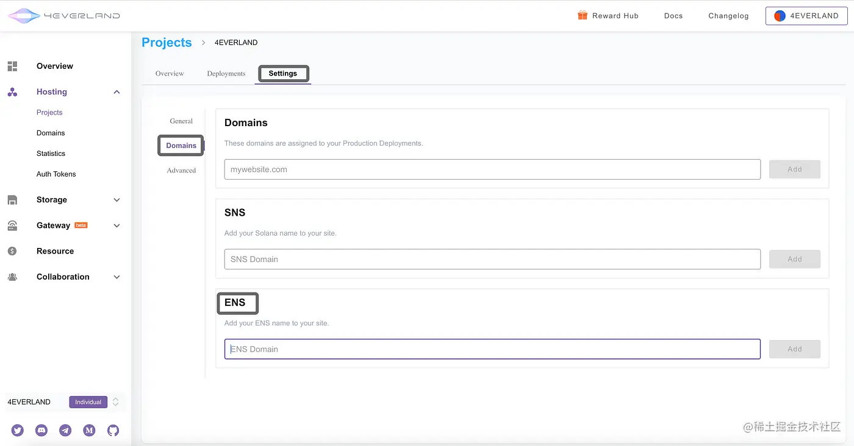Click the Resource dollar icon
854x446 pixels.
[x=12, y=251]
